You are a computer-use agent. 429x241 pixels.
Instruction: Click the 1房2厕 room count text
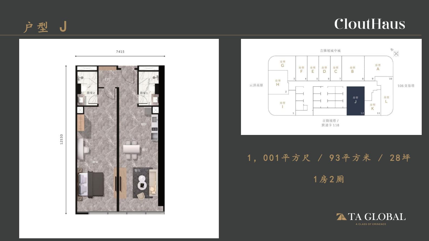point(329,179)
